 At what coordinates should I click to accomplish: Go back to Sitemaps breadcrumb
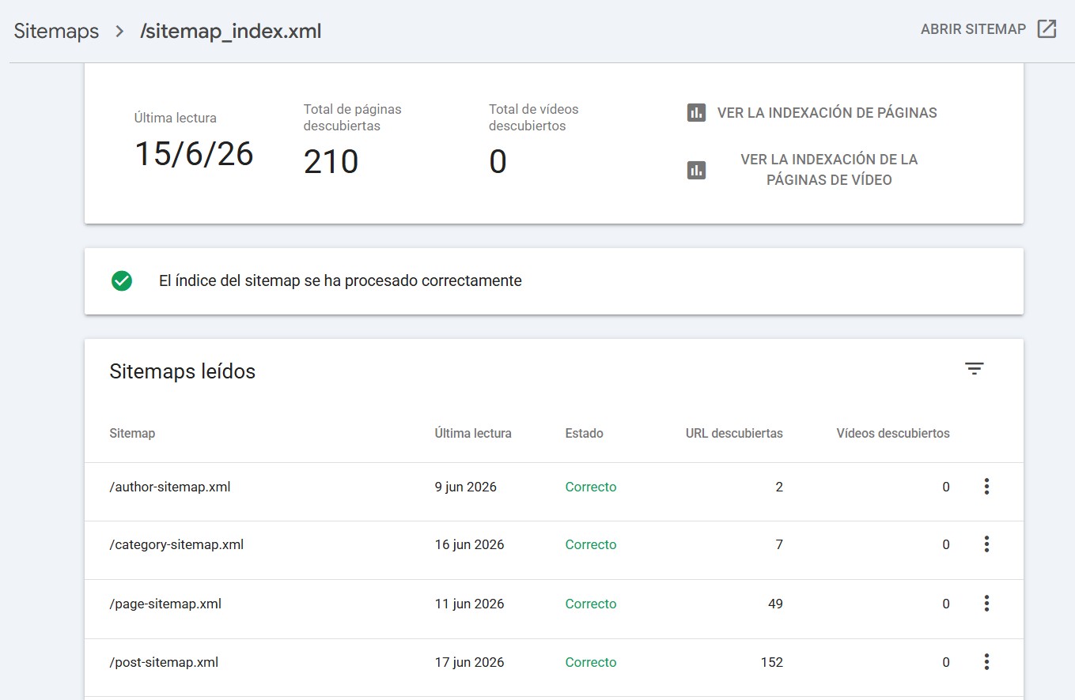[x=56, y=32]
